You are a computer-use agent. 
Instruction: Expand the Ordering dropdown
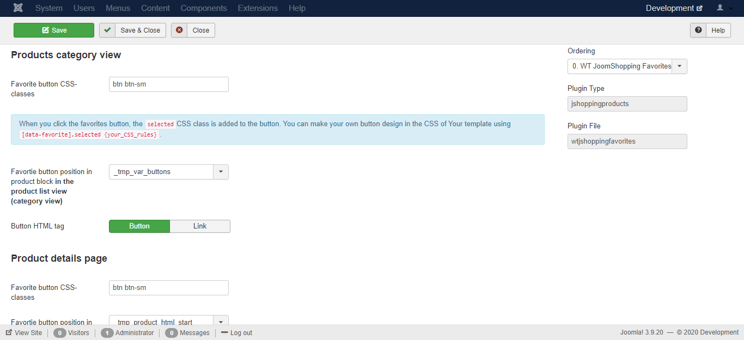pos(679,66)
